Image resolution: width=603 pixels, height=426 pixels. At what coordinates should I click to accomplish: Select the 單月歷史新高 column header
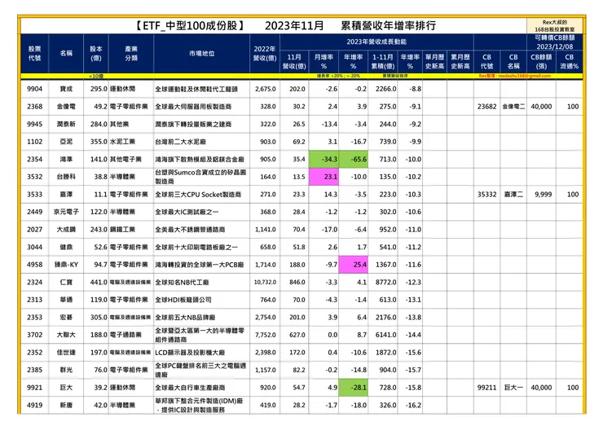pos(434,62)
